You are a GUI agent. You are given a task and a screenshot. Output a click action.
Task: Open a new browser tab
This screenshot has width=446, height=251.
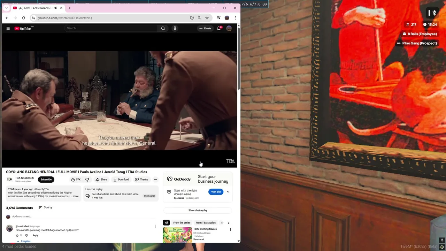pyautogui.click(x=70, y=8)
